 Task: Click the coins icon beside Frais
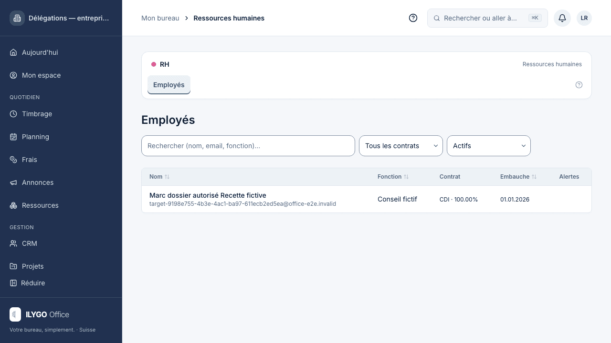(13, 160)
